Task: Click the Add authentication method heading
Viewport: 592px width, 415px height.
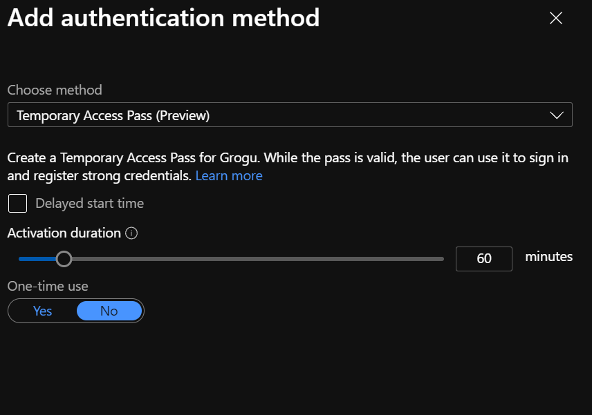Action: point(163,18)
